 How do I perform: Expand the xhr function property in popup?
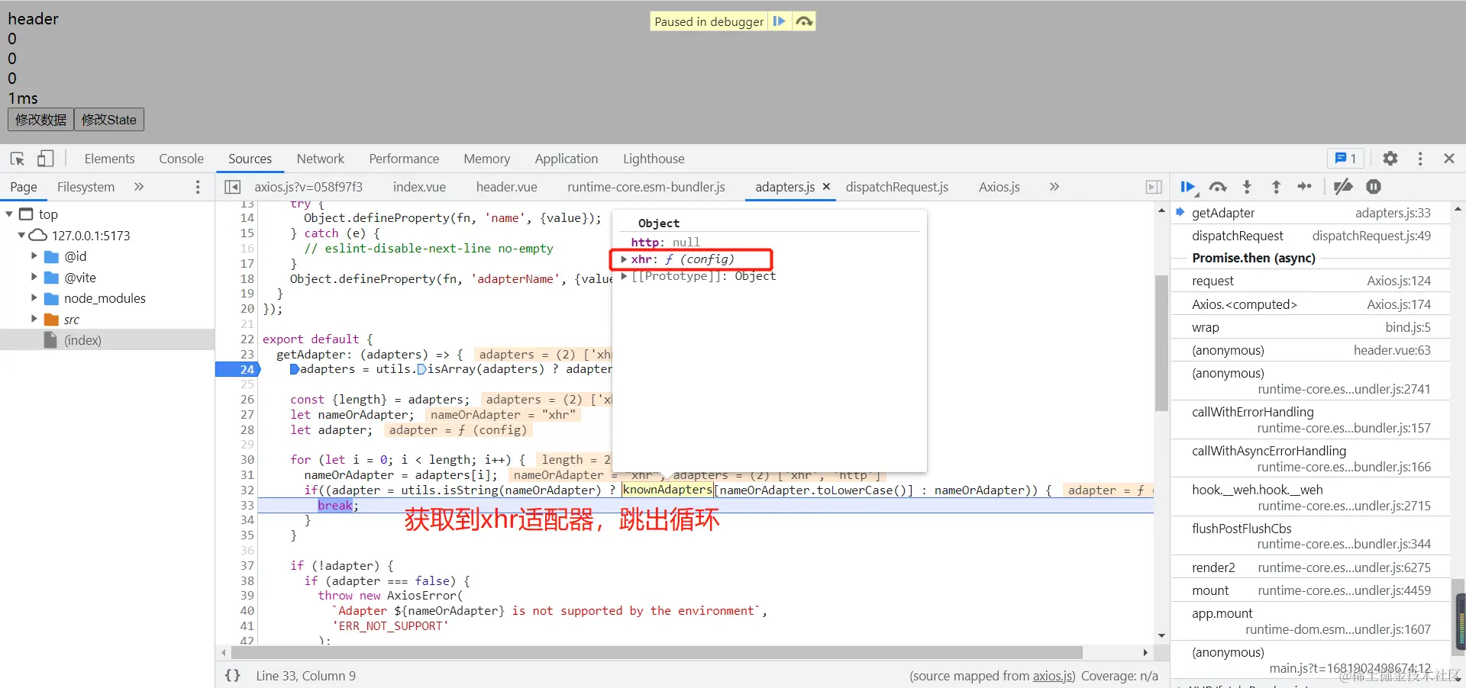[x=624, y=259]
